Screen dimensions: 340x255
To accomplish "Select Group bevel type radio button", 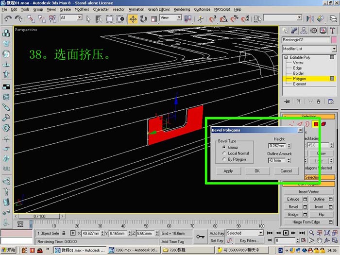I will coord(224,147).
